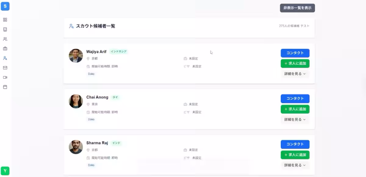Click the Doko tag on Sharma Raj
The width and height of the screenshot is (366, 177).
coord(91,165)
